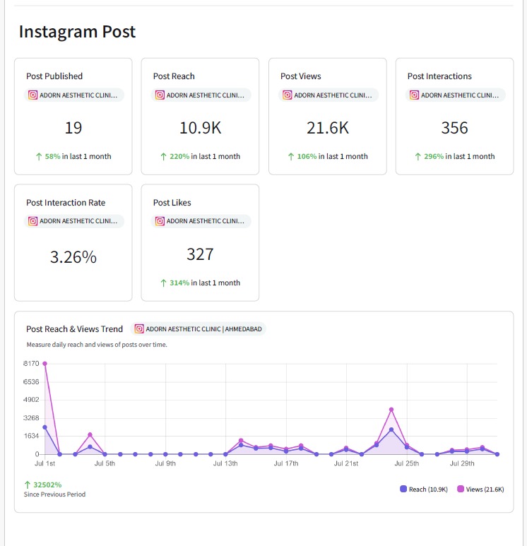Click the Reach purple-blue legend swatch
This screenshot has height=546, width=527.
(403, 489)
